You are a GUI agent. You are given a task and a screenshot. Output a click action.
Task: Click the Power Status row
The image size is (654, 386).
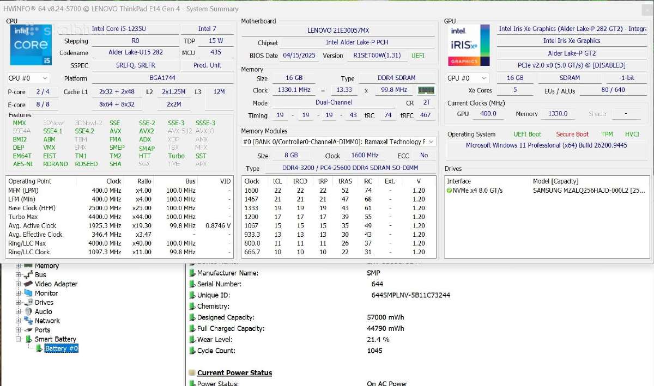pos(420,383)
